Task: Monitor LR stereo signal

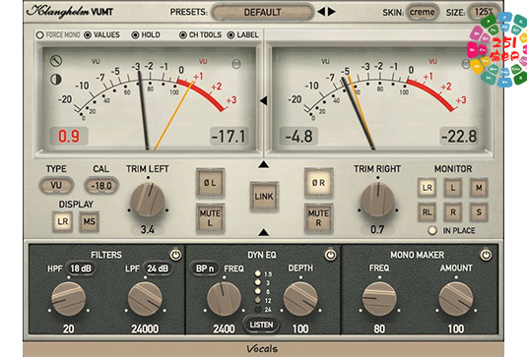Action: tap(428, 188)
